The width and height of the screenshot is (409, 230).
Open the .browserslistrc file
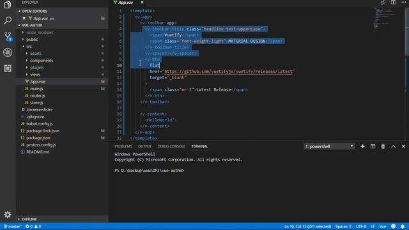[x=39, y=110]
